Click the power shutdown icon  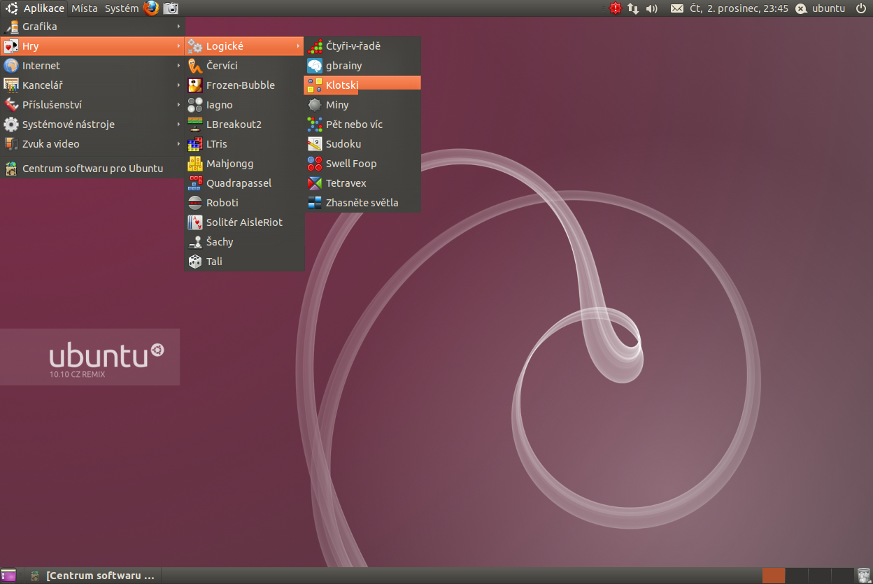click(x=860, y=8)
